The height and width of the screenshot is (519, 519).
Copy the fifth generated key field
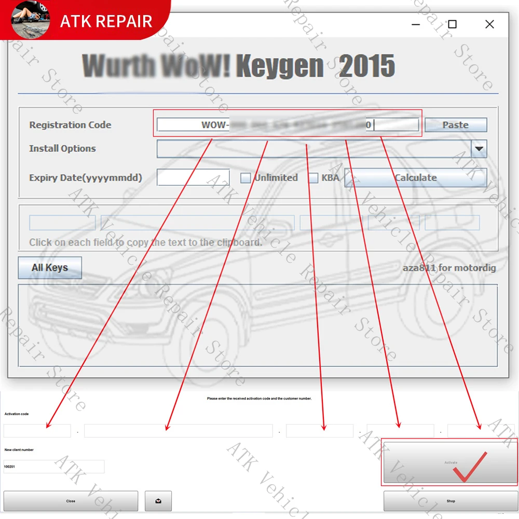pyautogui.click(x=452, y=223)
